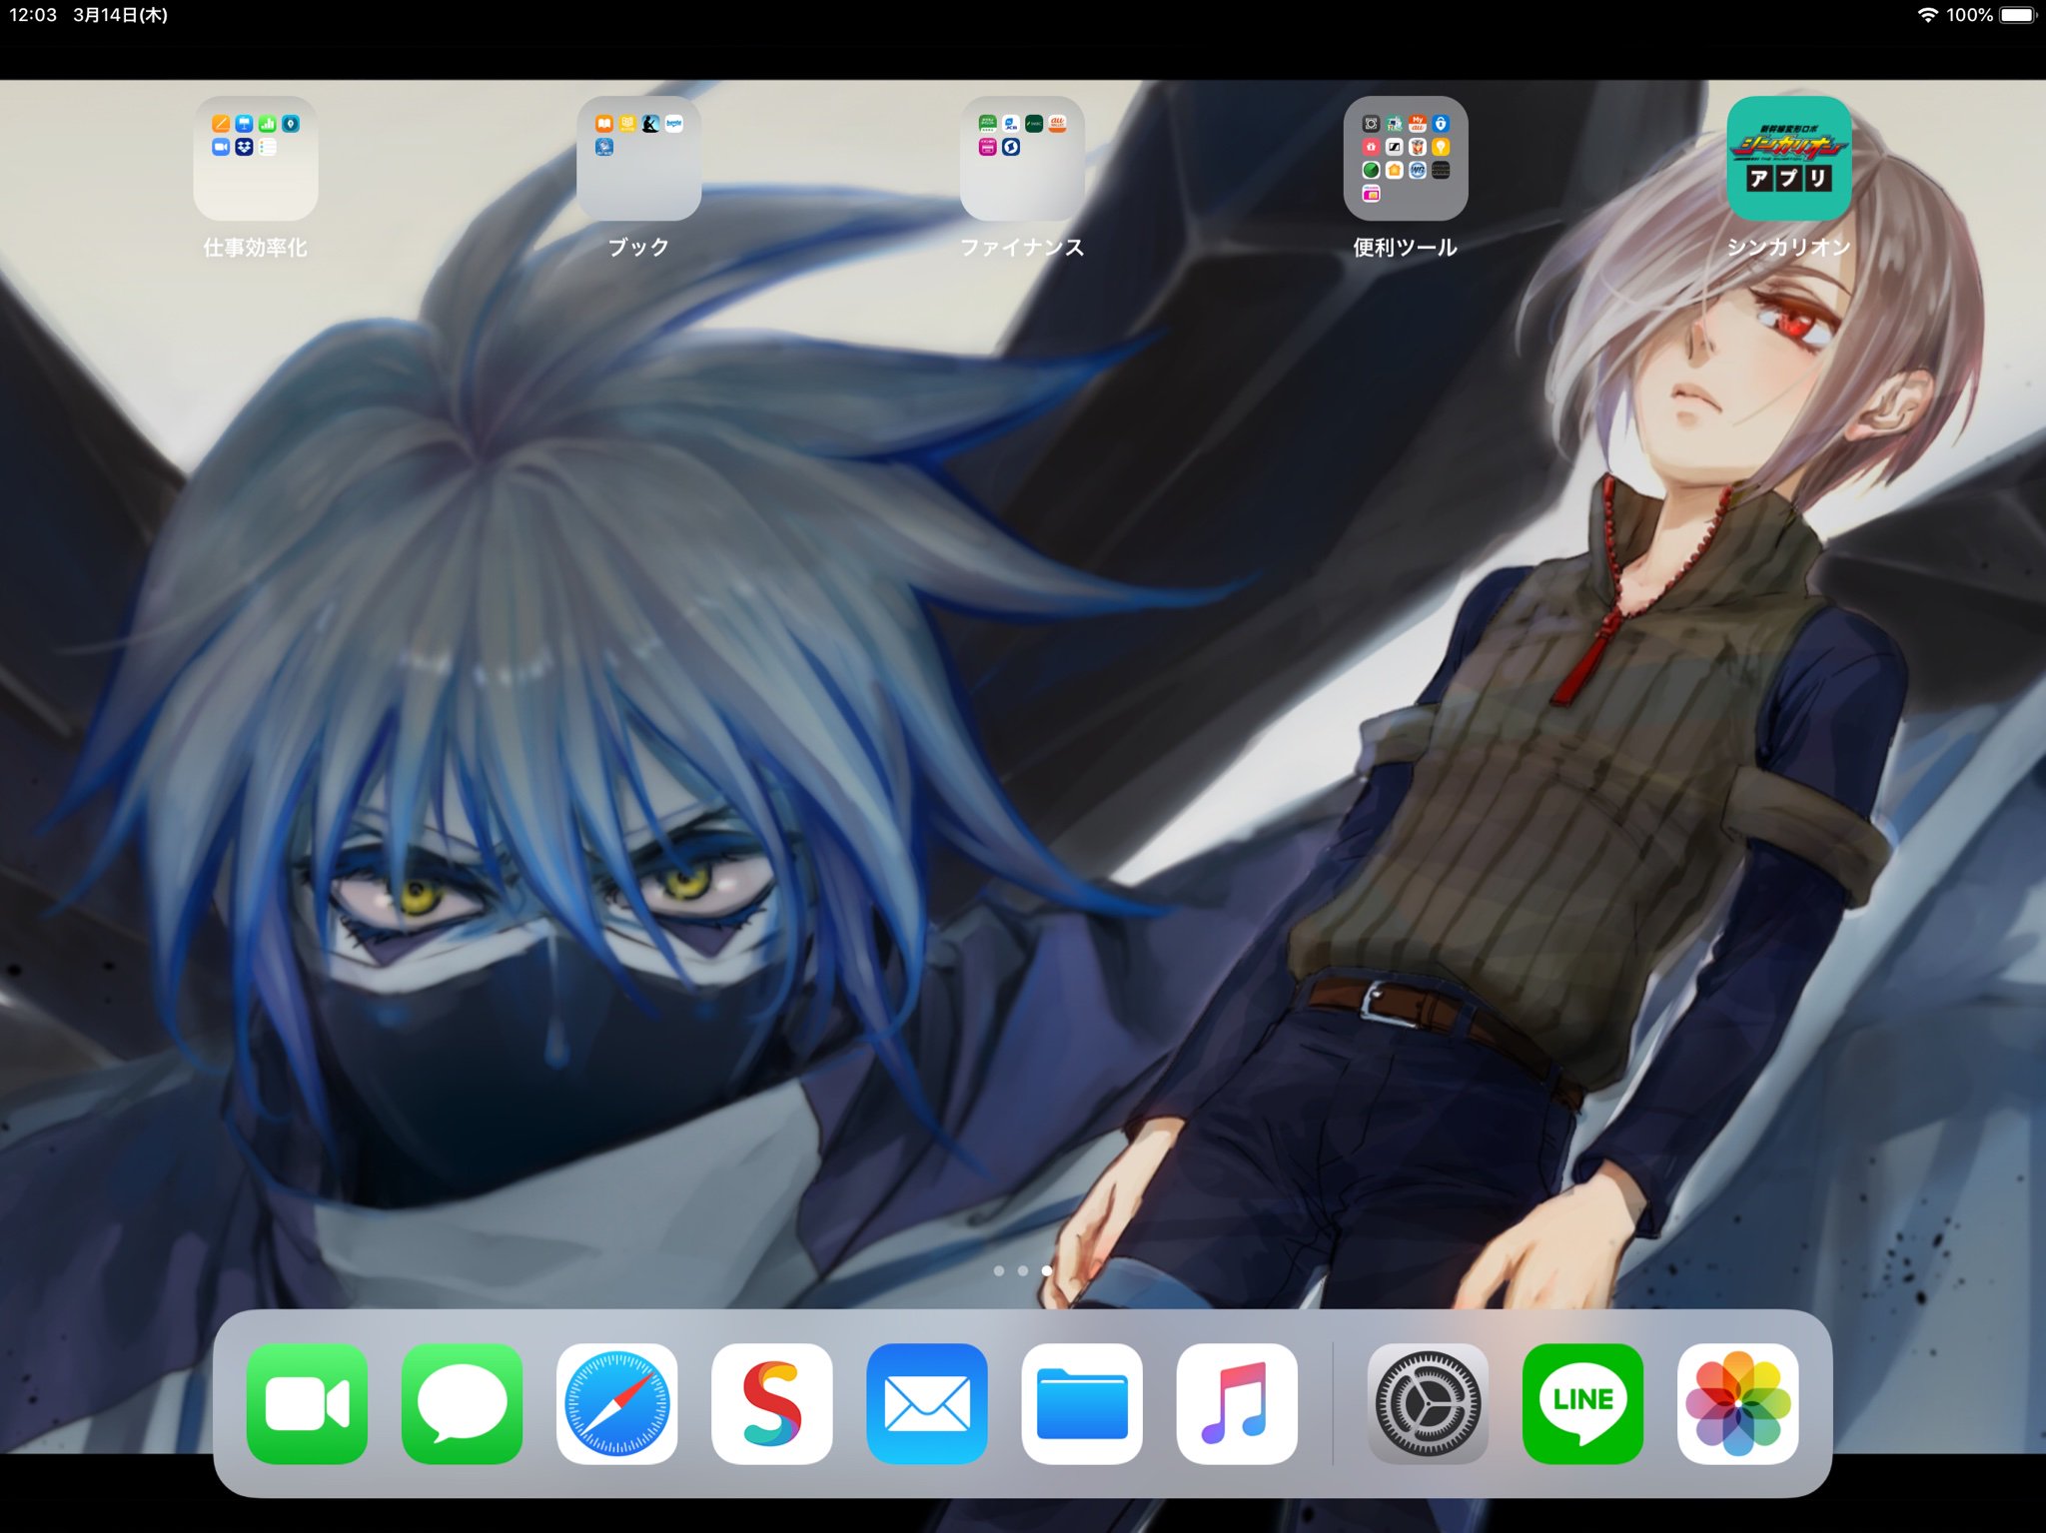Go to second home screen page dot
The width and height of the screenshot is (2046, 1533).
click(x=1022, y=1270)
